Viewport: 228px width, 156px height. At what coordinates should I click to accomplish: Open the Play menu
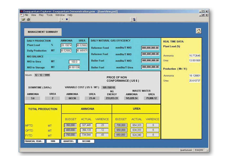[41, 15]
